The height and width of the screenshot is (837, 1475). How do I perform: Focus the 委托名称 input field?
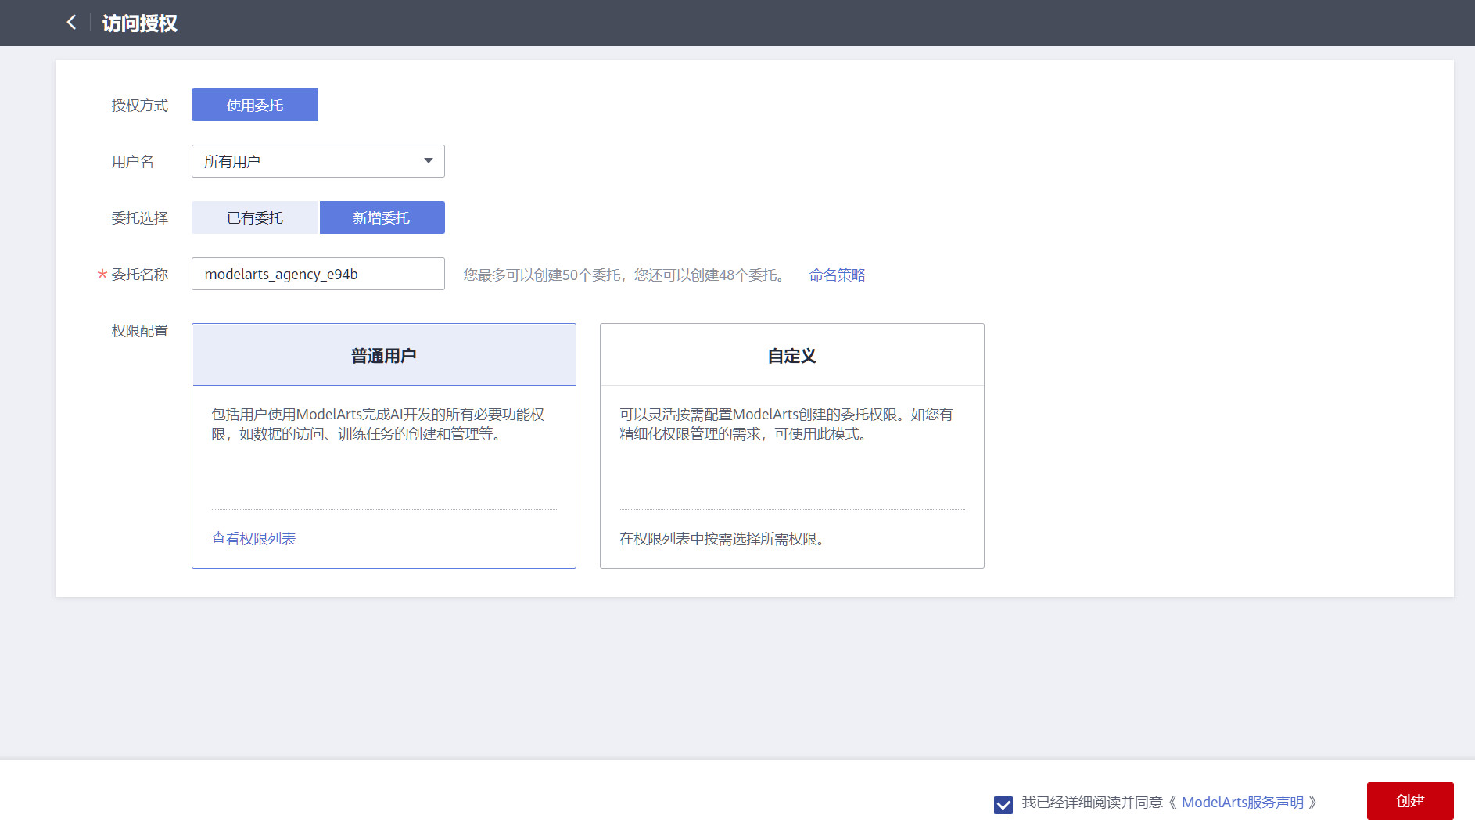click(318, 274)
